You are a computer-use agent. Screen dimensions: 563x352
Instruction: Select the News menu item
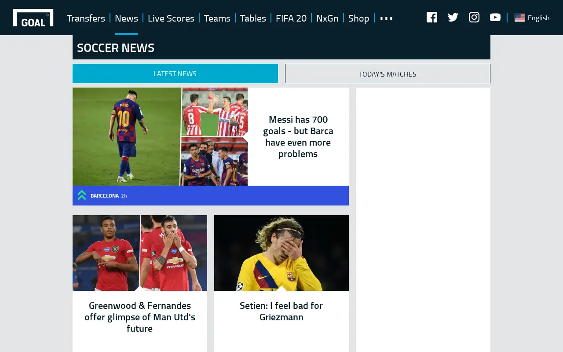tap(126, 18)
